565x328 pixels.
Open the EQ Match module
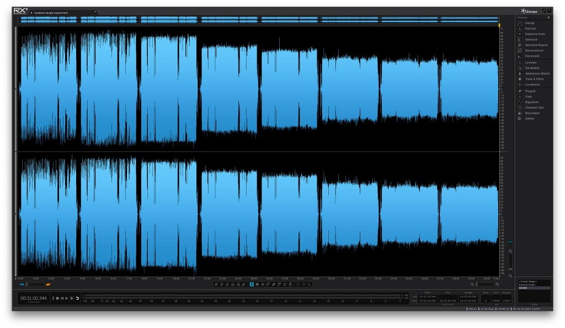(532, 68)
